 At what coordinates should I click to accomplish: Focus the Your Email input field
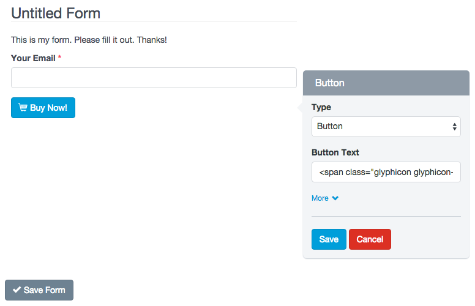pyautogui.click(x=154, y=78)
